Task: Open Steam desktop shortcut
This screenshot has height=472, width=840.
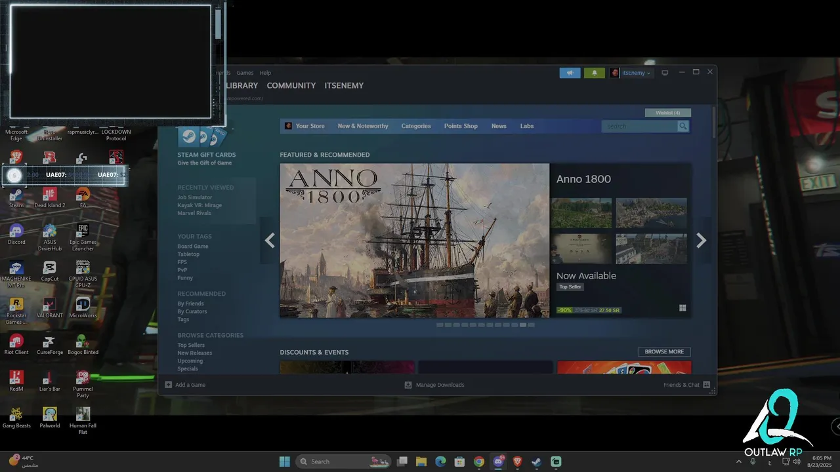Action: (16, 197)
